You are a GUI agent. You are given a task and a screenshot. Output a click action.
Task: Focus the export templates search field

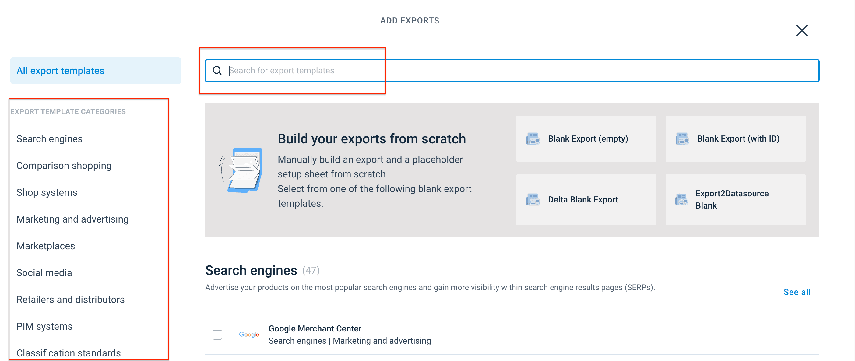(498, 70)
